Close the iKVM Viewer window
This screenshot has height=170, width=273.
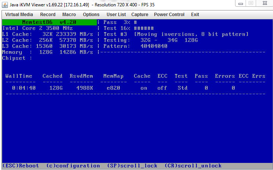click(265, 3)
